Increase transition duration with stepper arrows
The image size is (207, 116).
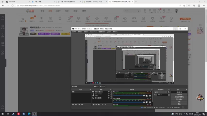coord(169,94)
